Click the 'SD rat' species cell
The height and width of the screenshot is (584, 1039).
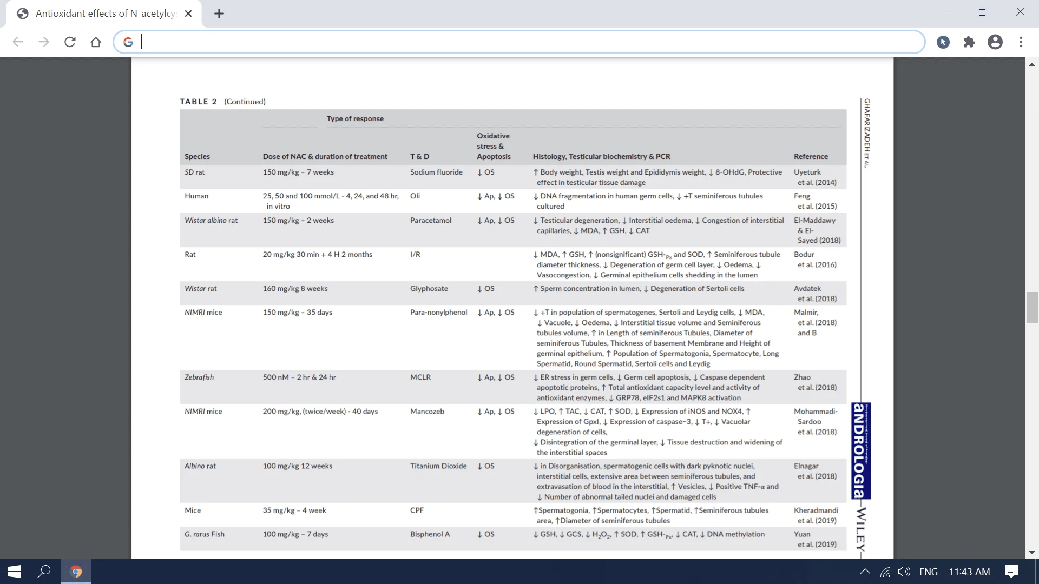pyautogui.click(x=195, y=172)
